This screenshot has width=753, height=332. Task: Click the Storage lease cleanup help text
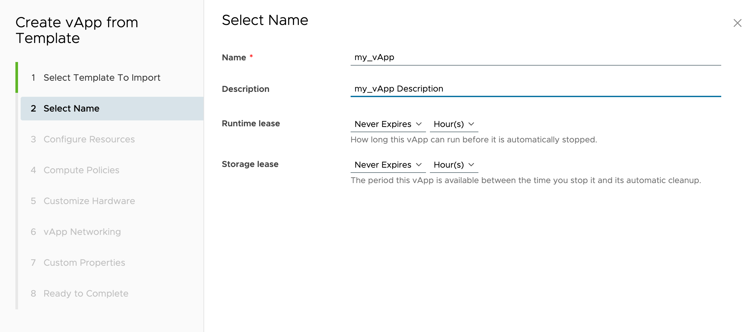point(526,180)
